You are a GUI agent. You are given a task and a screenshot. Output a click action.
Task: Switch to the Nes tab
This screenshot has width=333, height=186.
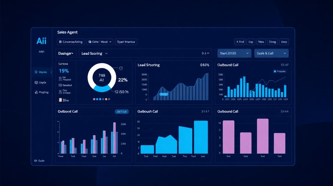click(261, 42)
